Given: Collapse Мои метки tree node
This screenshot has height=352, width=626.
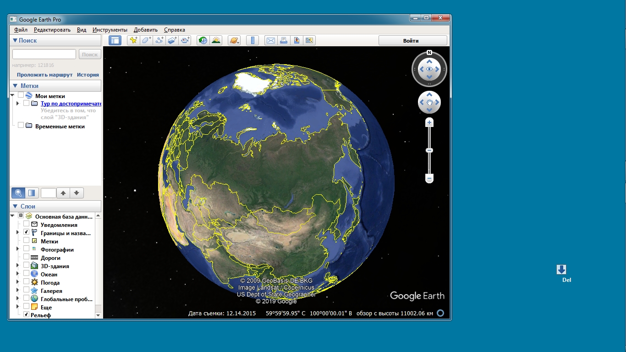Looking at the screenshot, I should click(12, 96).
